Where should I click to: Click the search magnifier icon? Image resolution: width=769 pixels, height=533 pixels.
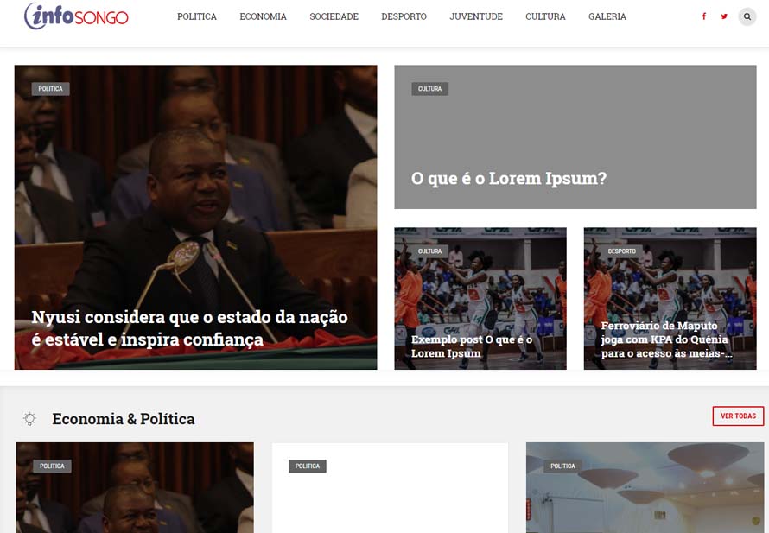[747, 16]
